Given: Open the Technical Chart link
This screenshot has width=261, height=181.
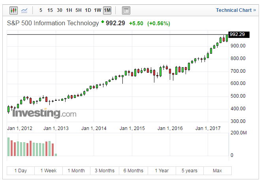Looking at the screenshot, I should pyautogui.click(x=236, y=10).
